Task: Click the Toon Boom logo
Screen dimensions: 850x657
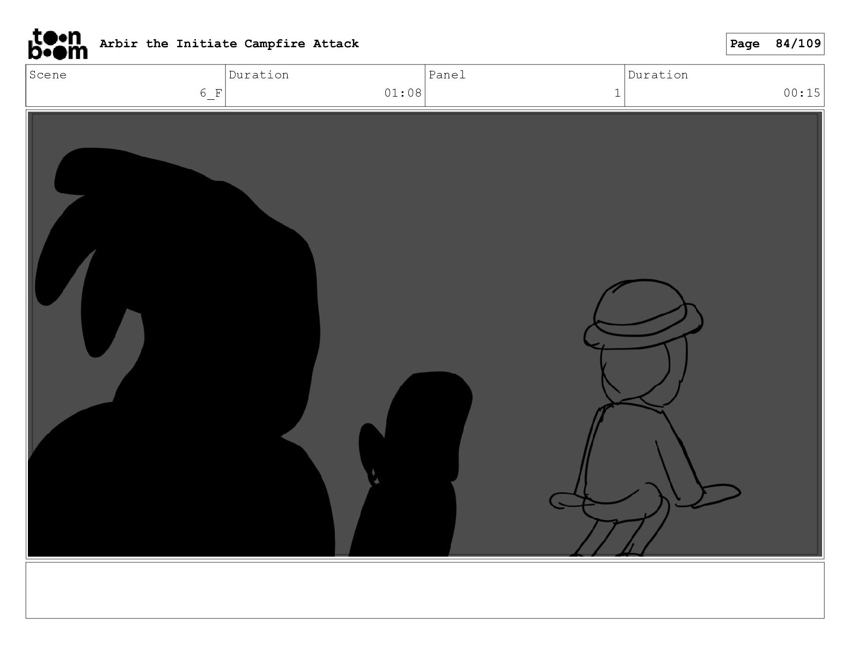Action: (x=57, y=44)
